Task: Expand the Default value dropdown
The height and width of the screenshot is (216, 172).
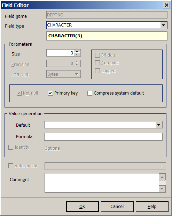Action: [159, 125]
